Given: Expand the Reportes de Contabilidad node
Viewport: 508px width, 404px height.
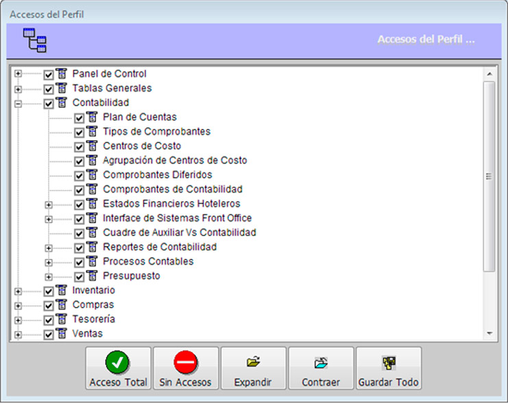Looking at the screenshot, I should 49,248.
